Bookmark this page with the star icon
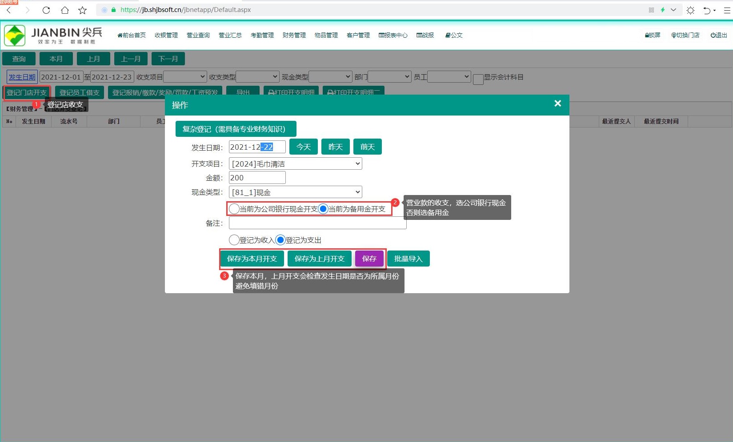The height and width of the screenshot is (442, 733). (83, 10)
